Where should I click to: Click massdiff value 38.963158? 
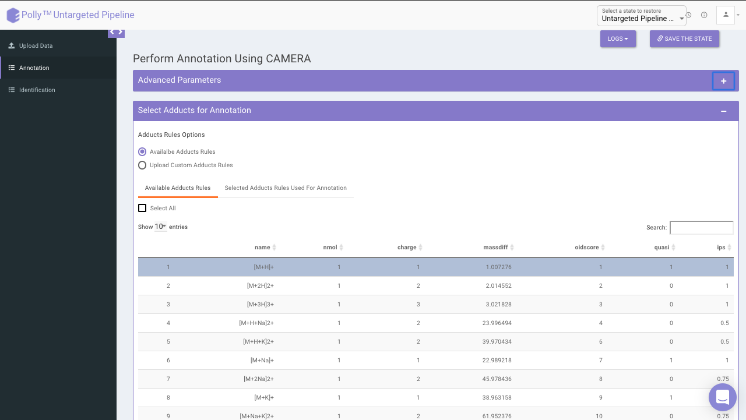click(498, 398)
